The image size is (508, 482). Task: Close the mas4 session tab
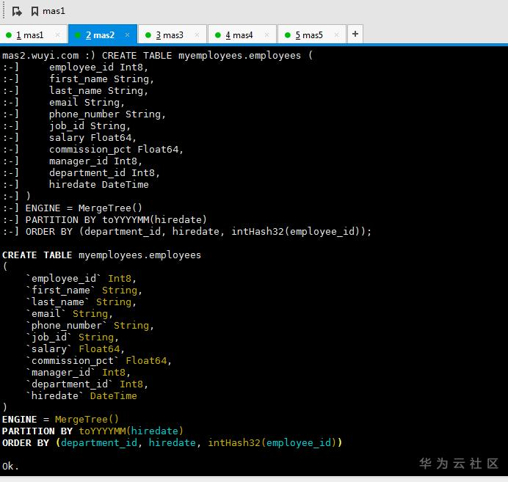(266, 34)
